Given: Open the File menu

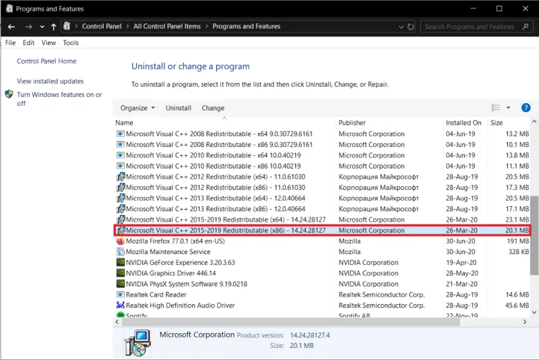Looking at the screenshot, I should click(10, 42).
